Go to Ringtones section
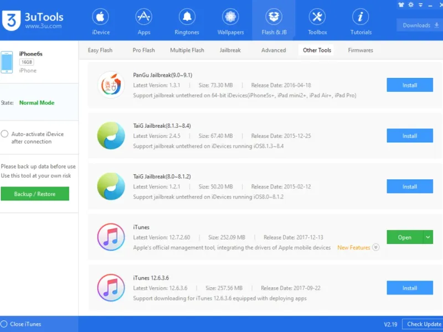This screenshot has width=443, height=332. point(187,22)
